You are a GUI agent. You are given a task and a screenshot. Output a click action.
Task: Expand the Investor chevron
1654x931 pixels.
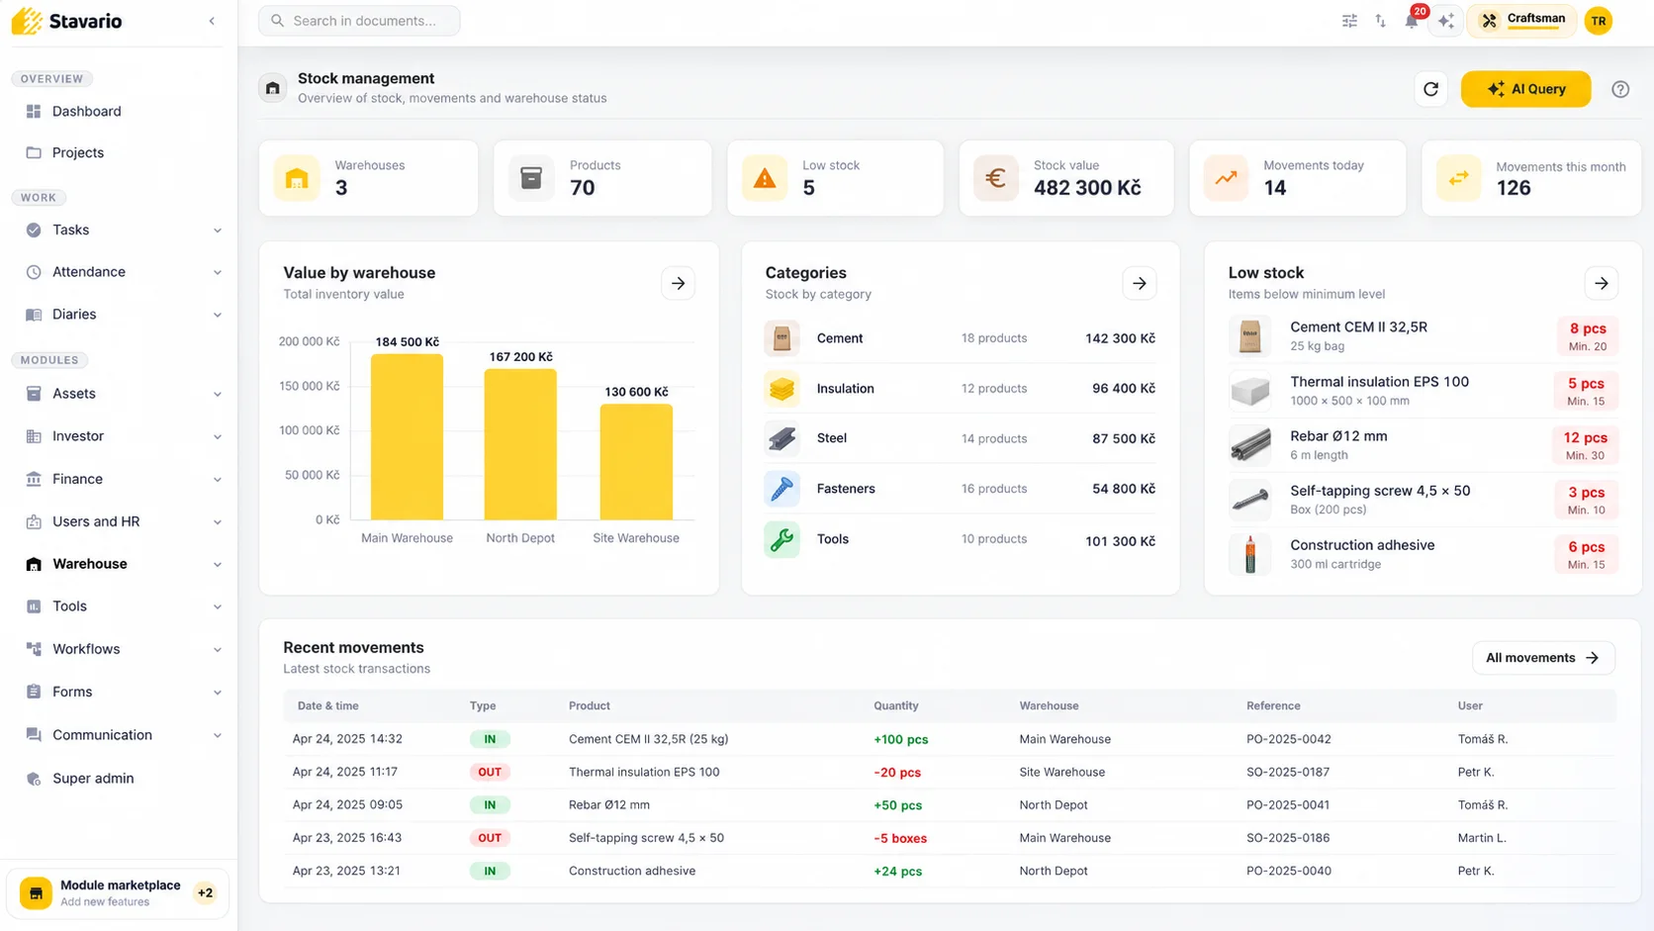(217, 437)
